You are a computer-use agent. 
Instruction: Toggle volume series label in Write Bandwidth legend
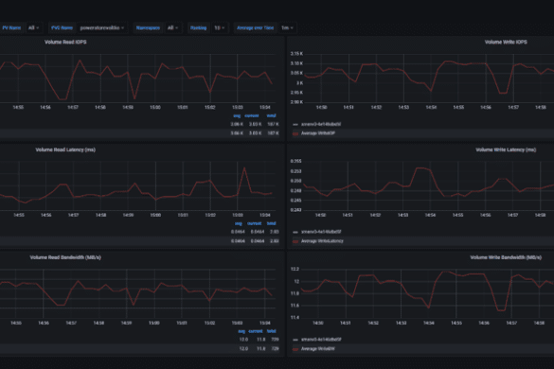[321, 340]
